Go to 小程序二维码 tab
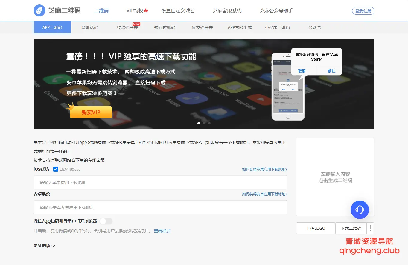408x265 pixels. coord(277,27)
